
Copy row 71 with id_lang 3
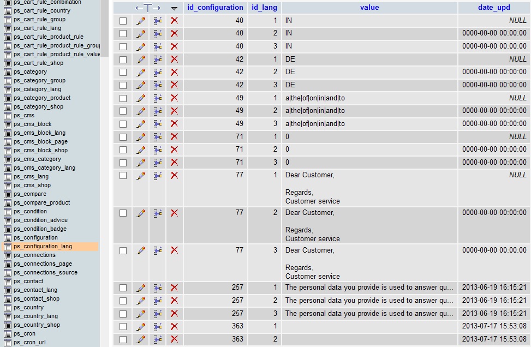[158, 163]
